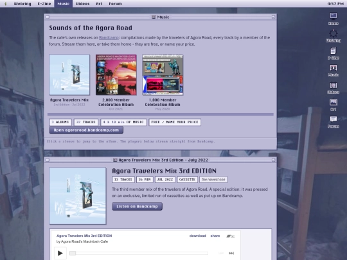This screenshot has height=260, width=347.
Task: Click the share link in the player
Action: pyautogui.click(x=215, y=236)
